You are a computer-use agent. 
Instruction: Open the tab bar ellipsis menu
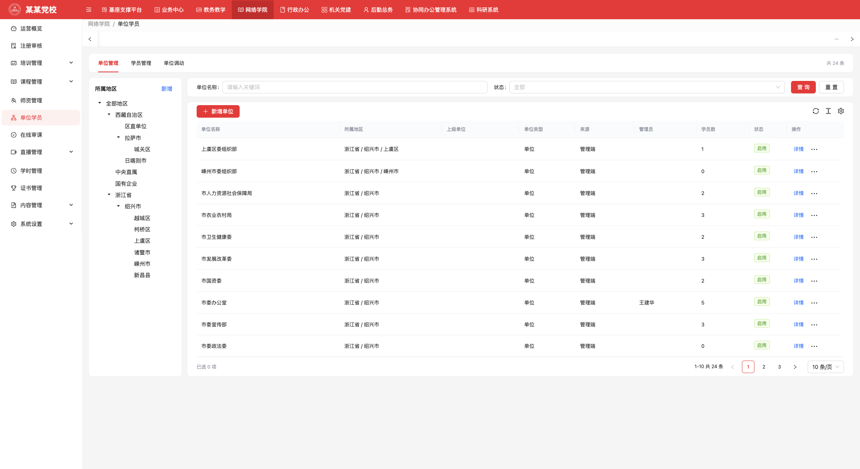837,39
